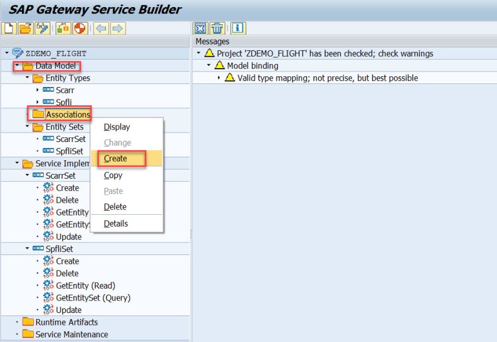Click the Spfli entity type icon
This screenshot has height=342, width=497.
pyautogui.click(x=48, y=102)
